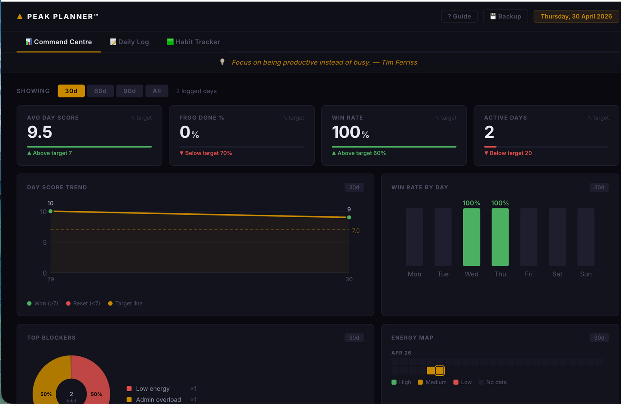Open the Guide help button

coord(459,16)
